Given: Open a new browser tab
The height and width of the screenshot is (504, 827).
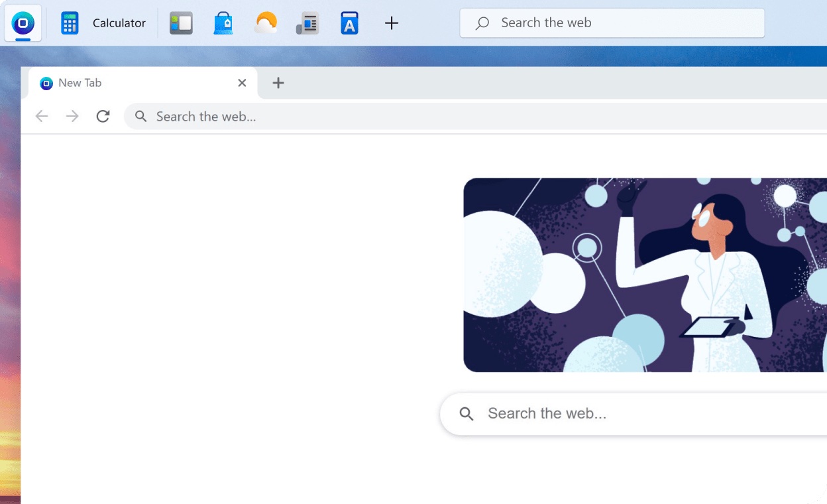Looking at the screenshot, I should [278, 83].
